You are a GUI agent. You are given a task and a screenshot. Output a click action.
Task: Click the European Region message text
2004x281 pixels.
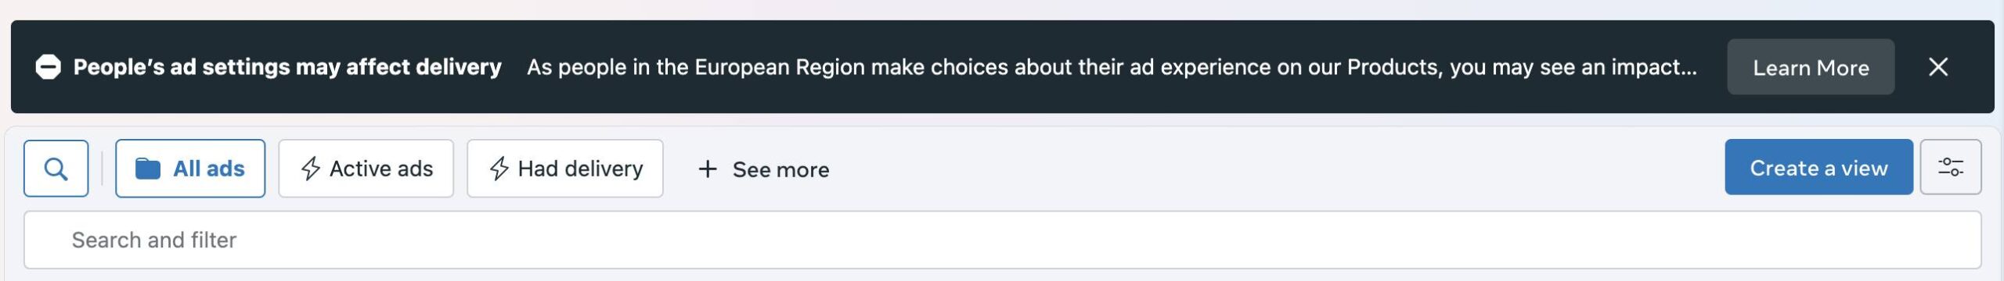(1112, 67)
